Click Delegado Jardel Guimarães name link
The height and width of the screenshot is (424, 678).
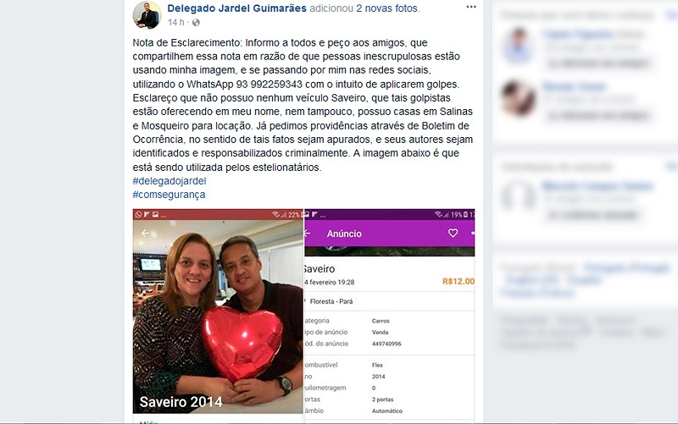click(236, 8)
